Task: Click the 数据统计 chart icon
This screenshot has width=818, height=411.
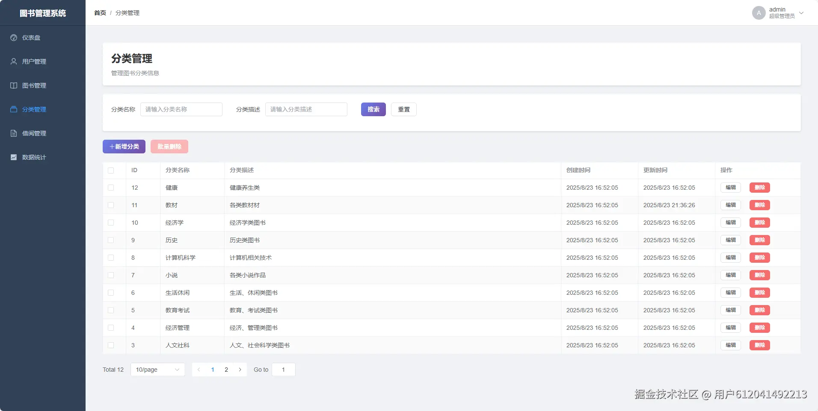Action: (x=14, y=157)
